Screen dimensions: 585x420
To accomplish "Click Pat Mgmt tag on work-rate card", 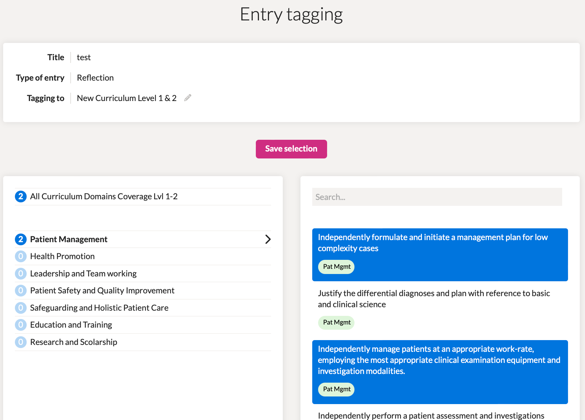I will 336,389.
